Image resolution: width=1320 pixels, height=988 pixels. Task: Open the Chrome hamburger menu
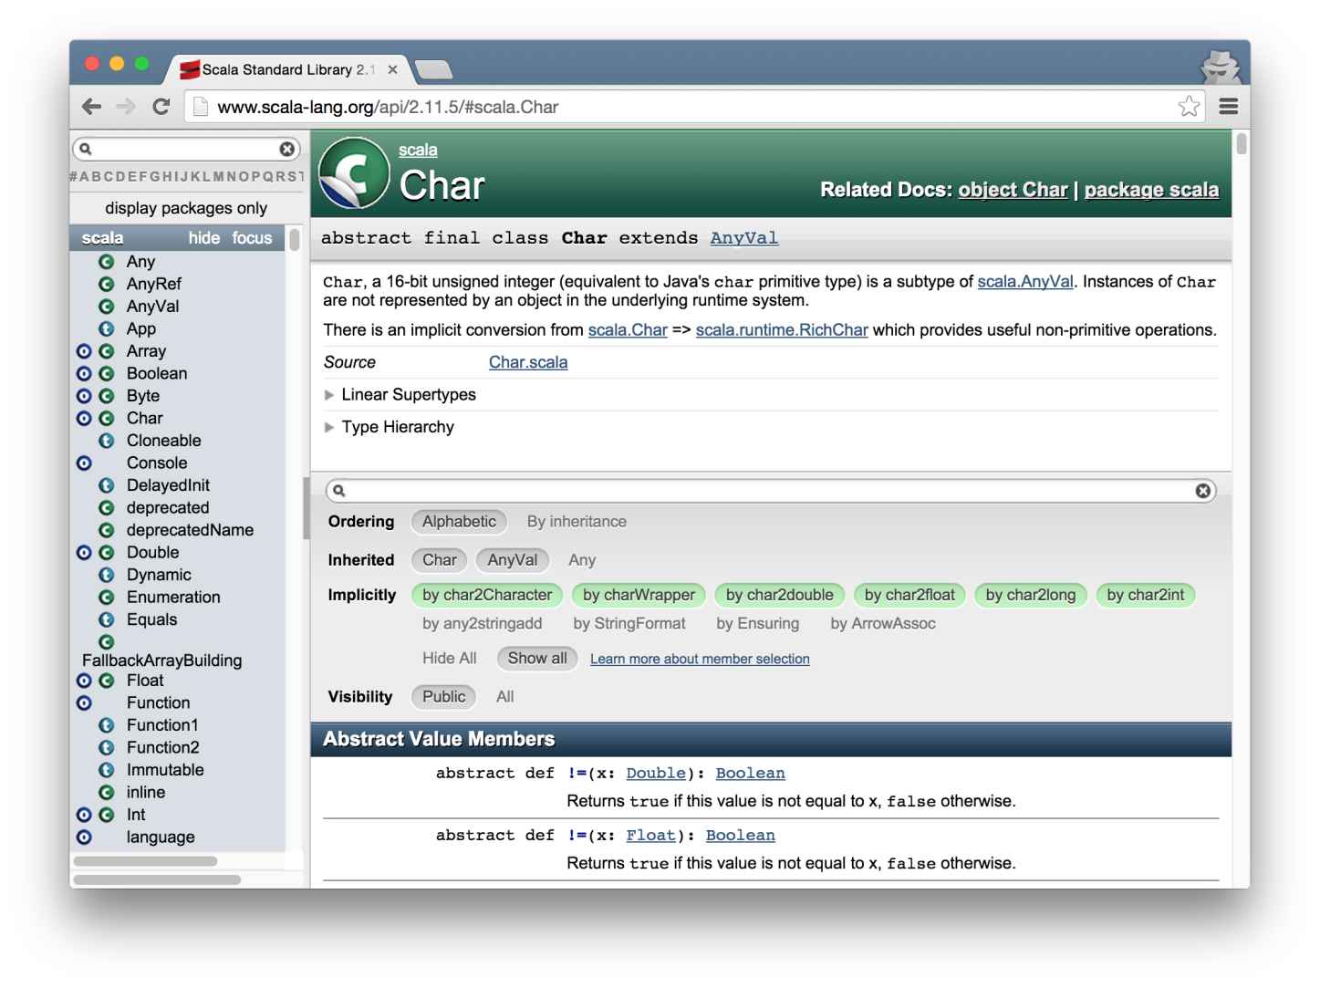pyautogui.click(x=1229, y=107)
